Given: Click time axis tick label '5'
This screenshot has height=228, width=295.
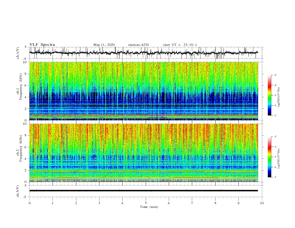Looking at the screenshot, I should [x=146, y=203].
